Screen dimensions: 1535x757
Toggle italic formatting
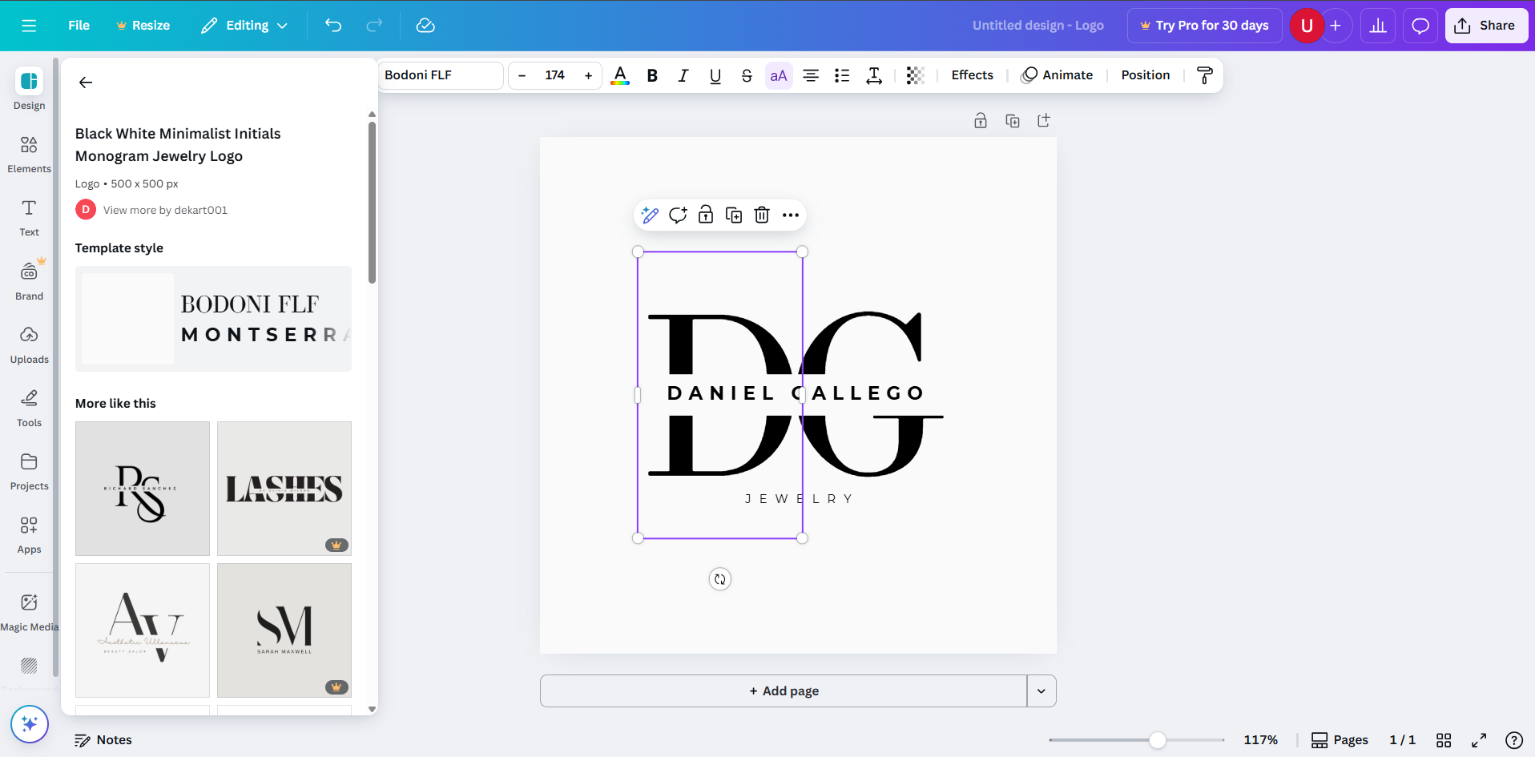coord(683,74)
